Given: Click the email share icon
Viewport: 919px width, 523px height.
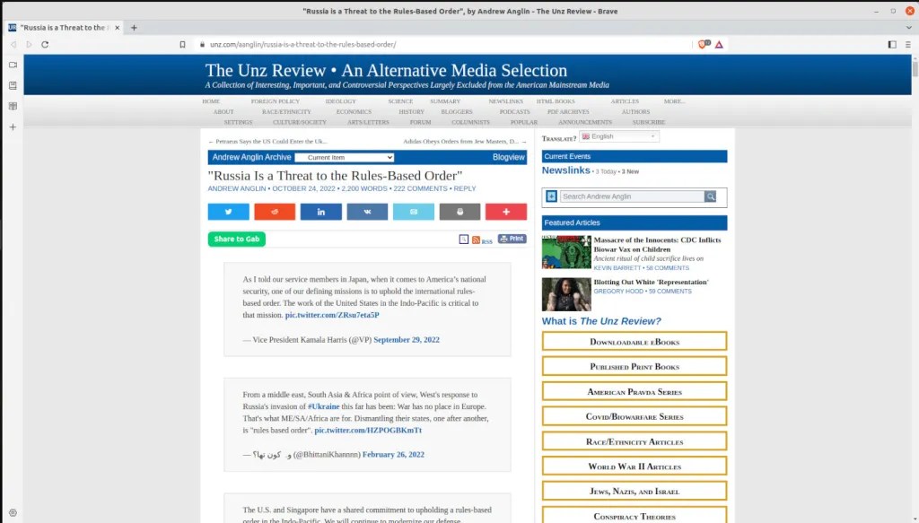Looking at the screenshot, I should (413, 212).
